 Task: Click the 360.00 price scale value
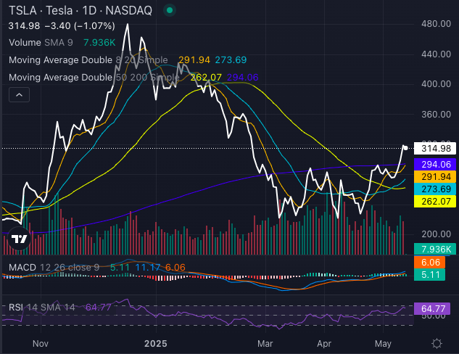pyautogui.click(x=436, y=114)
